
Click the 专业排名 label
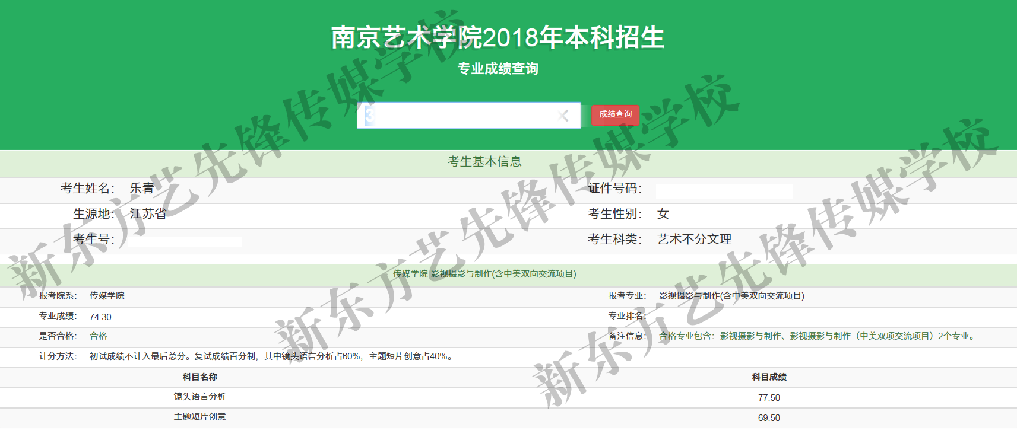pos(628,316)
